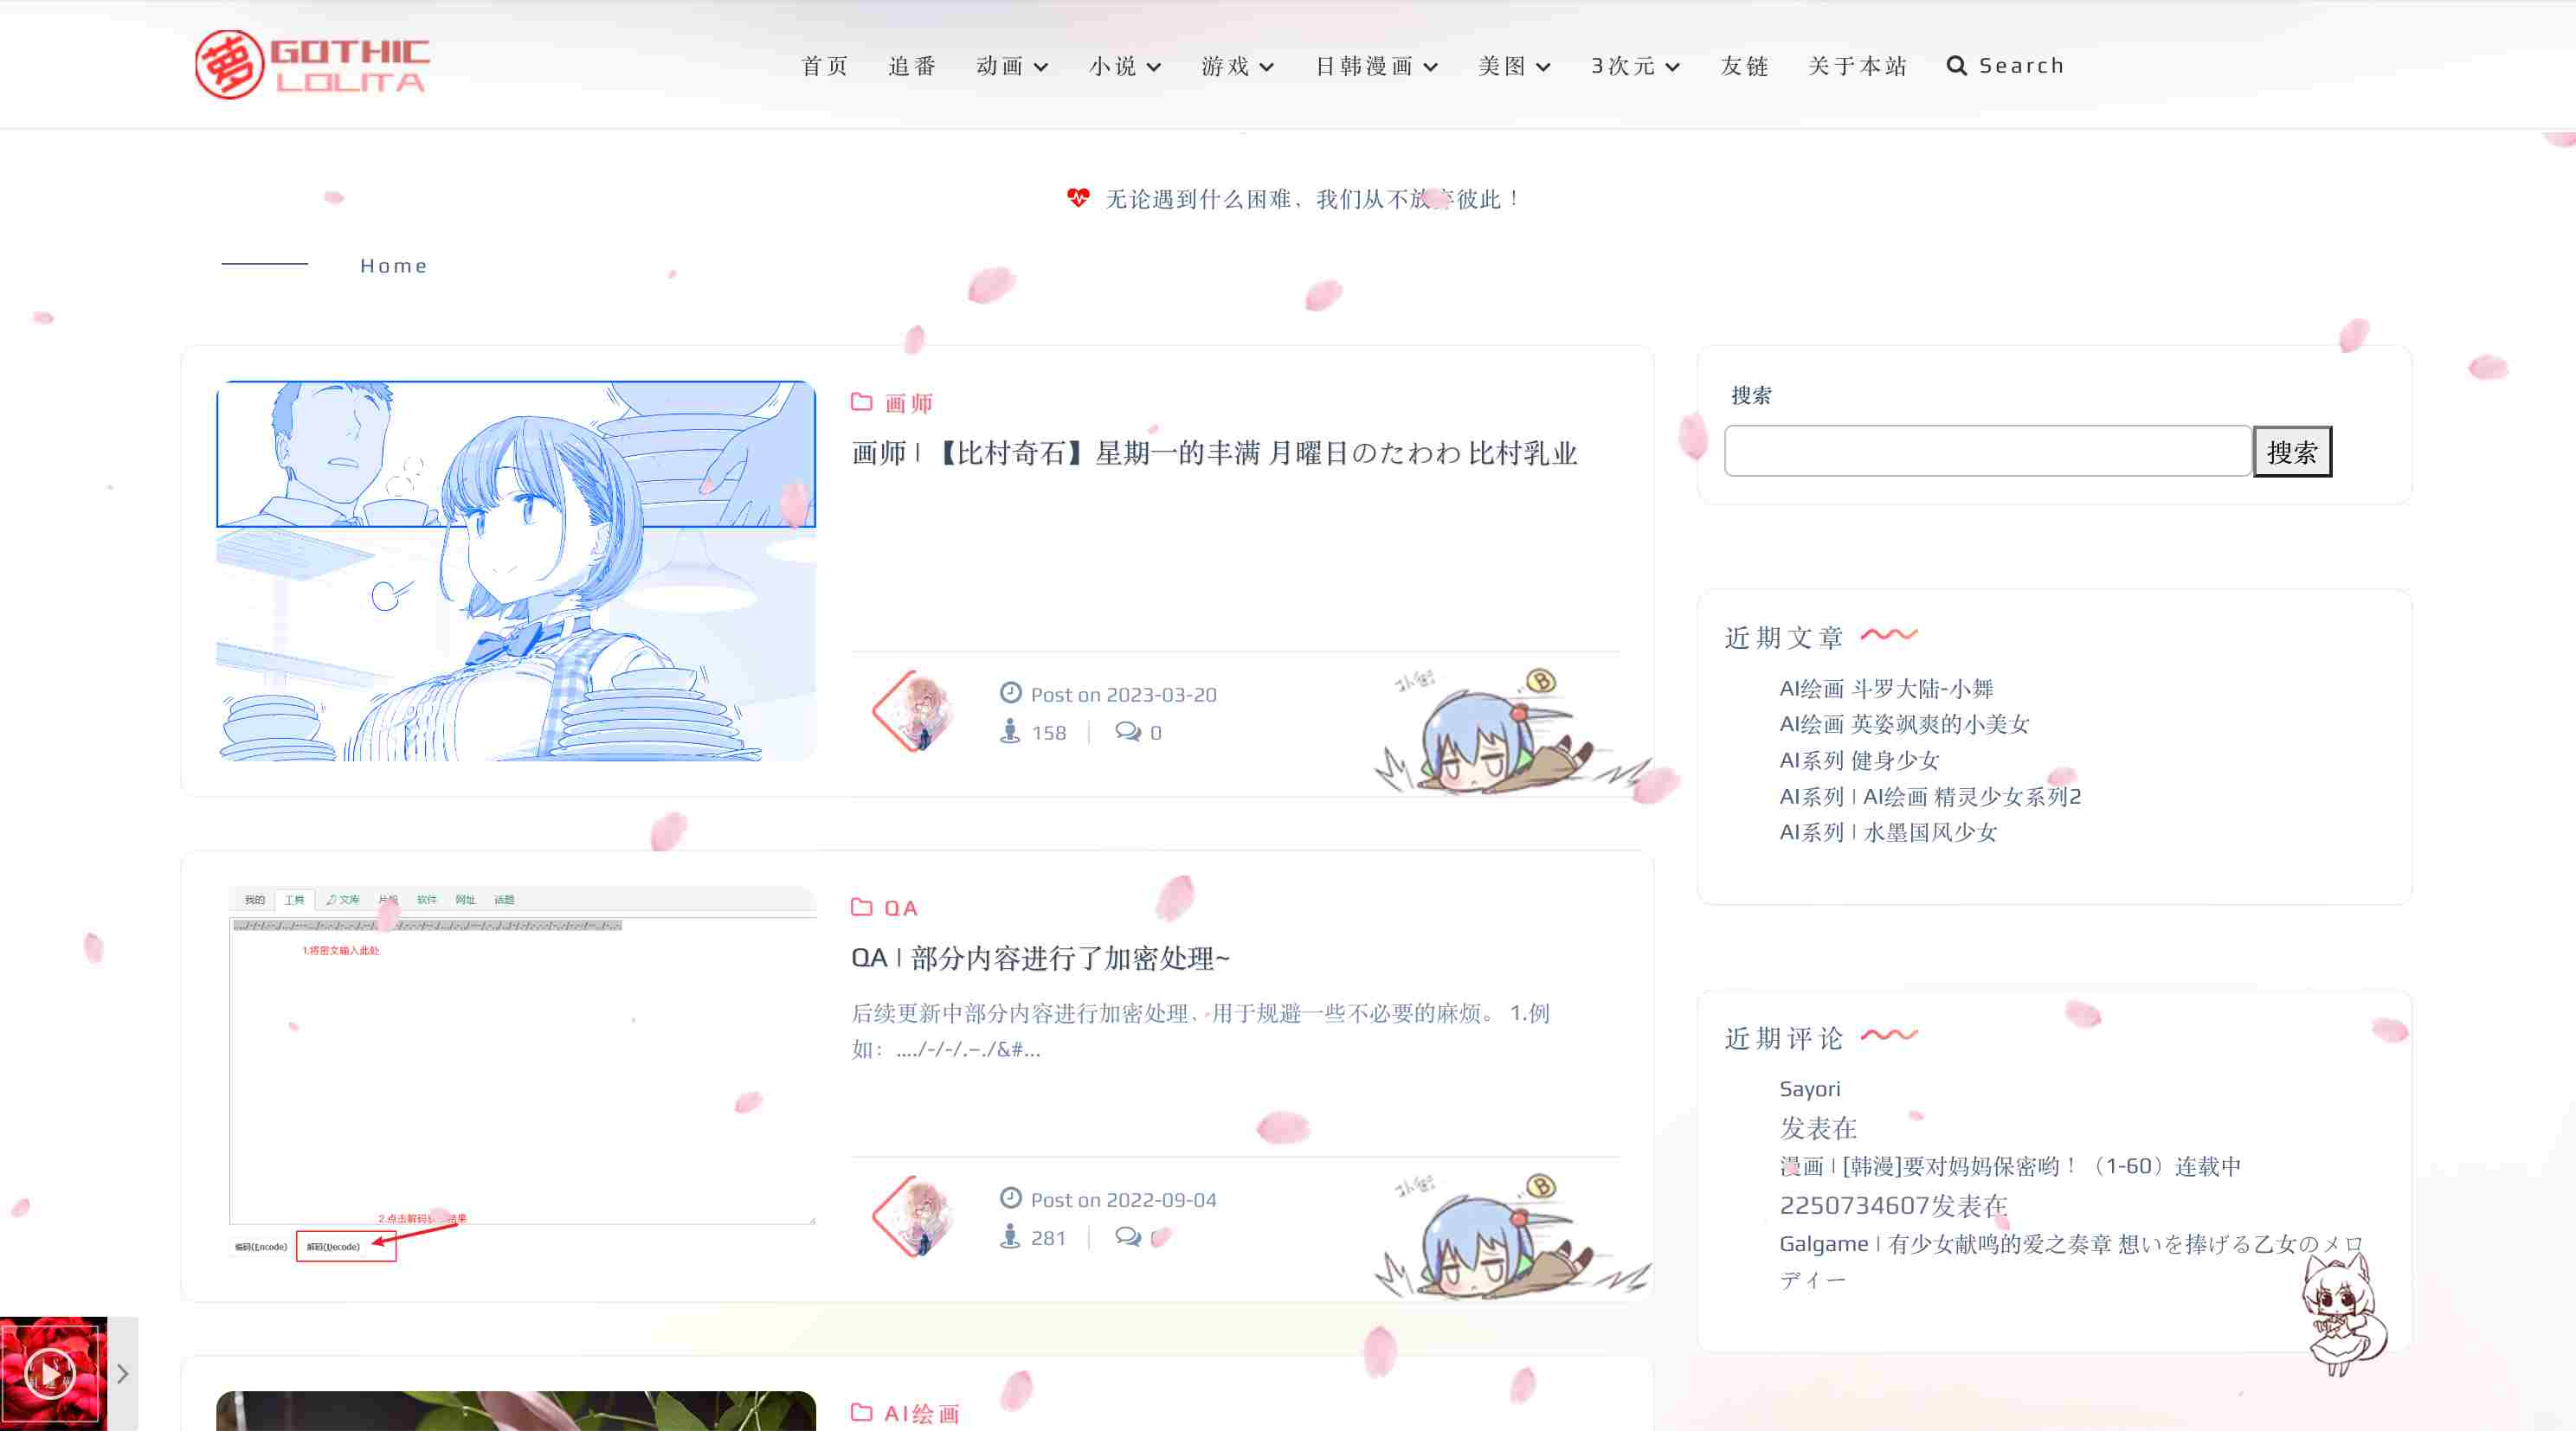Open recent article AI绘画 精灵少女系列2

[x=1930, y=797]
